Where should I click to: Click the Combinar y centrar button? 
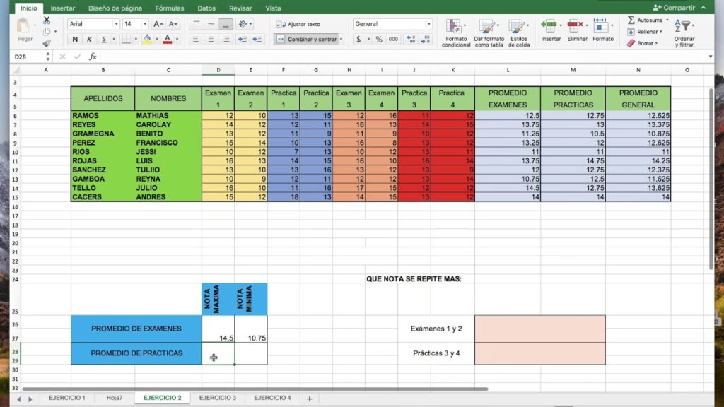(308, 40)
